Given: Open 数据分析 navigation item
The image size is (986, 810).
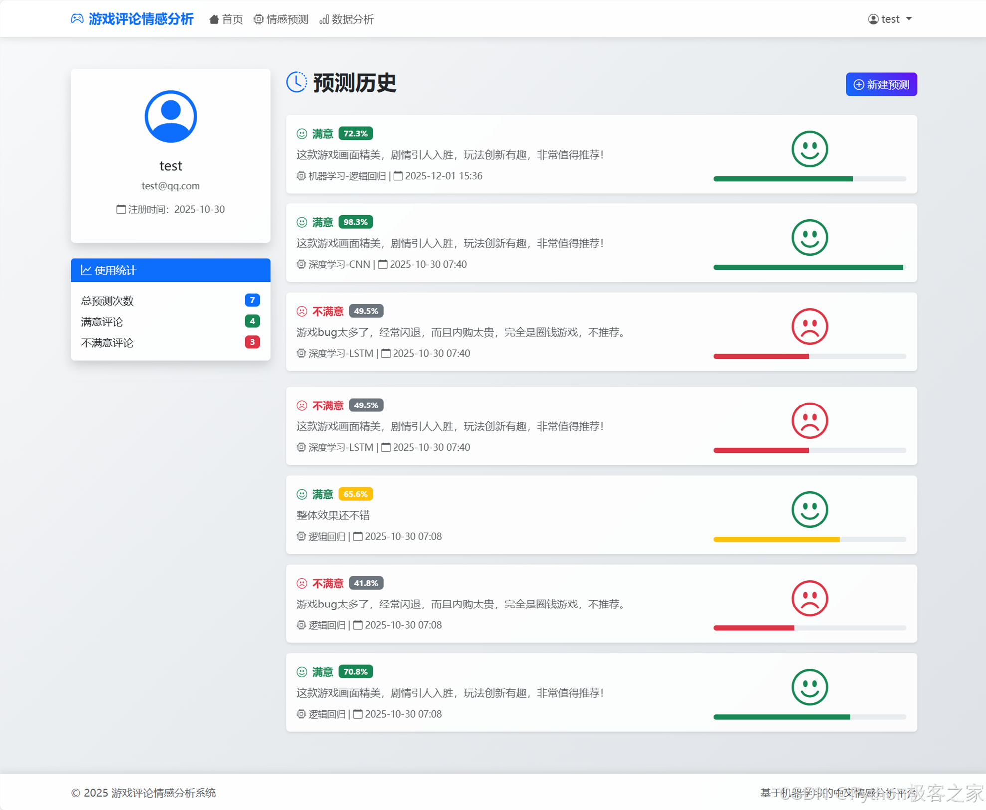Looking at the screenshot, I should (347, 19).
